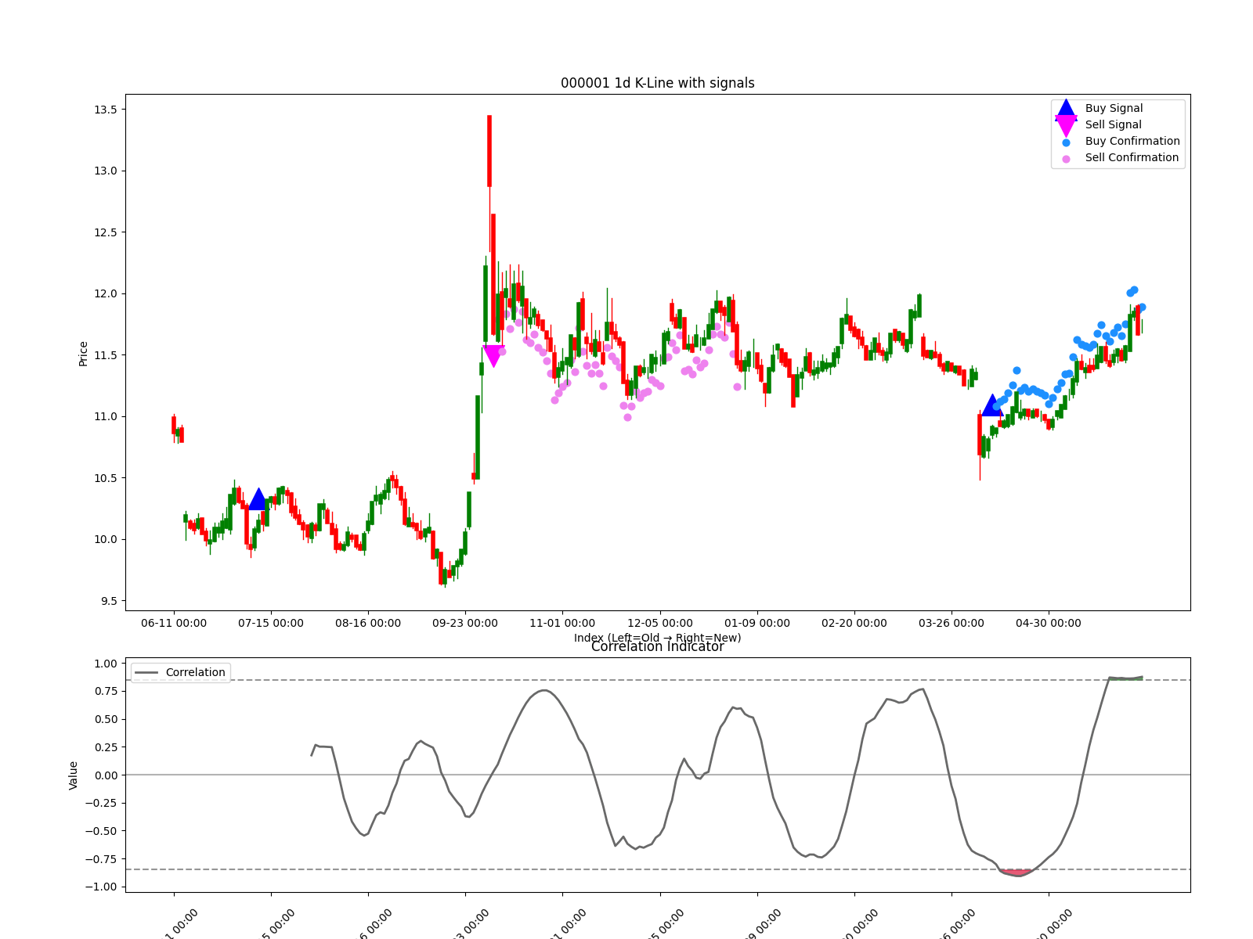Viewport: 1253px width, 939px height.
Task: Click the '01-09 00:00' date tick on price chart
Action: coord(757,624)
